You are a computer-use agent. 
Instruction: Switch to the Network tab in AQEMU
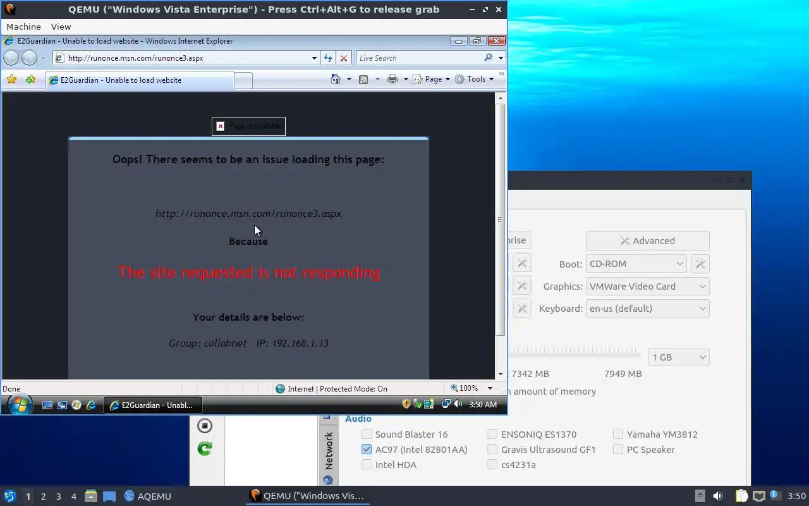point(328,451)
